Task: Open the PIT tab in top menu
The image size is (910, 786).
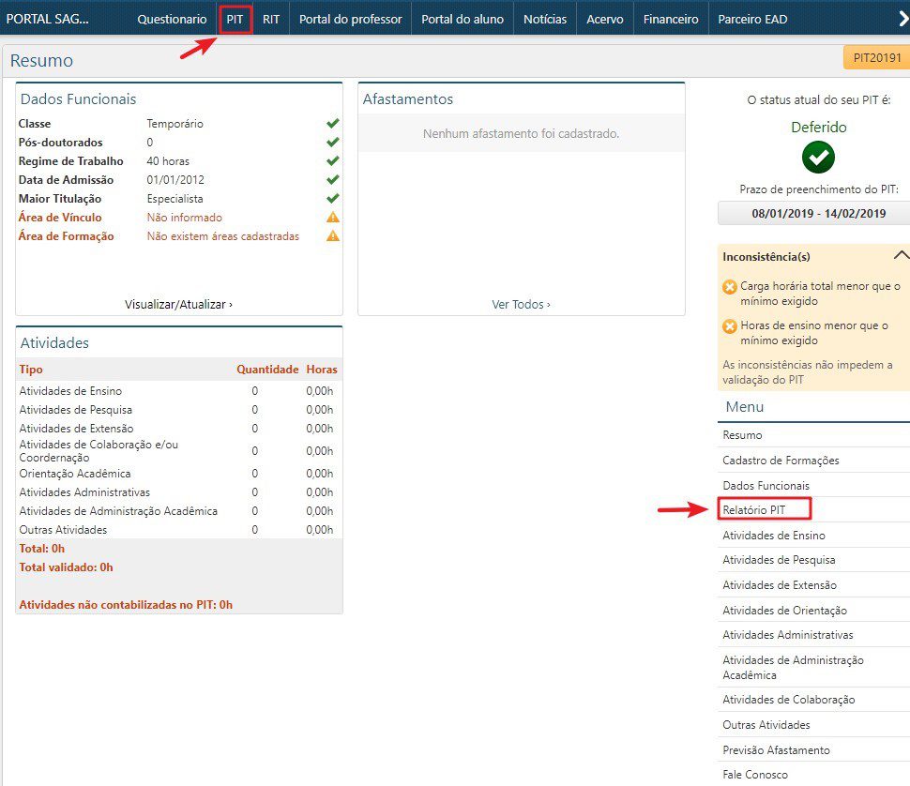Action: 235,19
